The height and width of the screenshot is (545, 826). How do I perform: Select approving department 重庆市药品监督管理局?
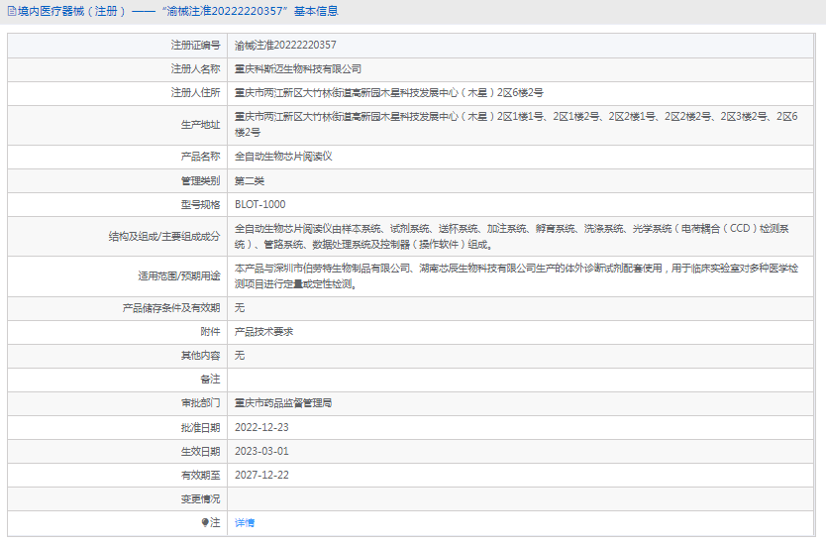tap(283, 403)
